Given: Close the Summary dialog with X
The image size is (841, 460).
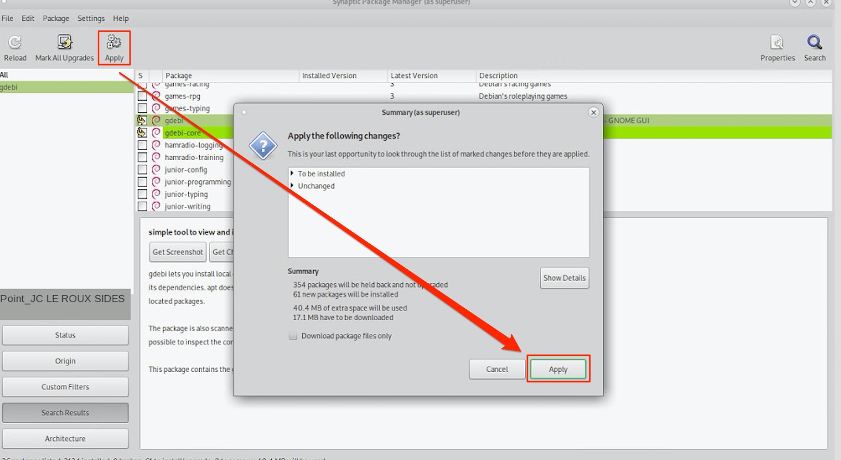Looking at the screenshot, I should 593,112.
